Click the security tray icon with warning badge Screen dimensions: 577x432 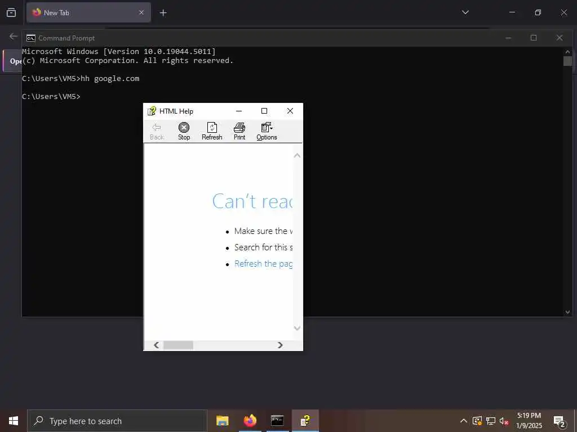click(477, 421)
